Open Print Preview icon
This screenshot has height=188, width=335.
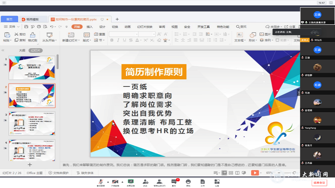pyautogui.click(x=45, y=27)
